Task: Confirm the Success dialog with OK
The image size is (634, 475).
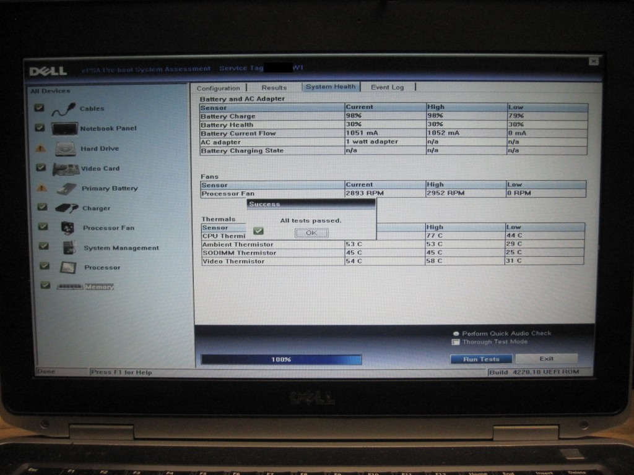Action: [311, 233]
